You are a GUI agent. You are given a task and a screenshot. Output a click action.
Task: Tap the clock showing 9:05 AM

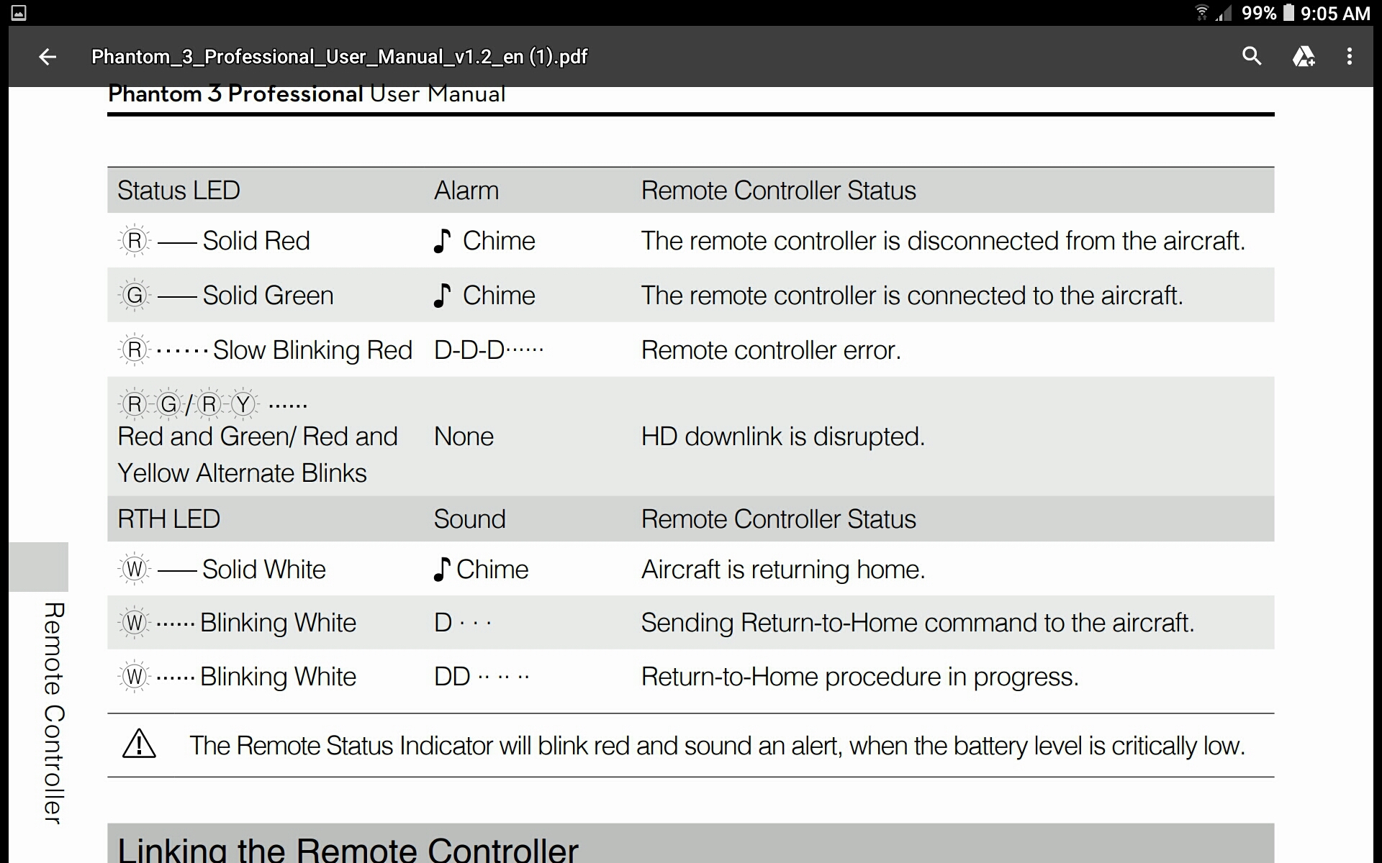(x=1335, y=14)
